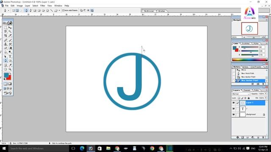The height and width of the screenshot is (152, 271).
Task: Click the Jump to ImageReady button
Action: tap(8, 93)
